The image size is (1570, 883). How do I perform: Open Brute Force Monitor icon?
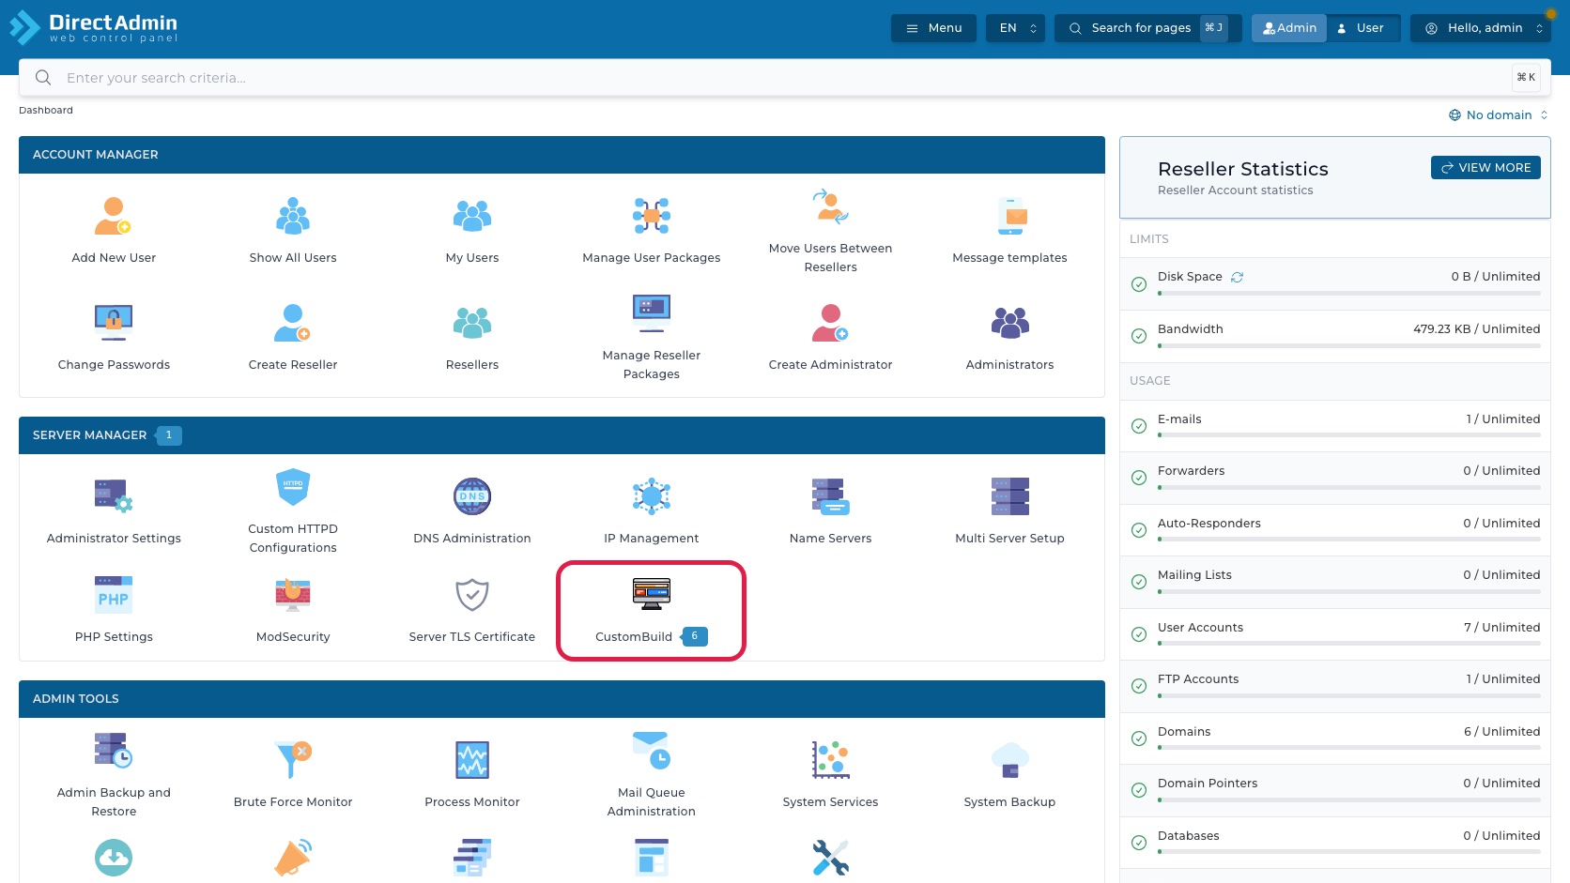pos(293,760)
